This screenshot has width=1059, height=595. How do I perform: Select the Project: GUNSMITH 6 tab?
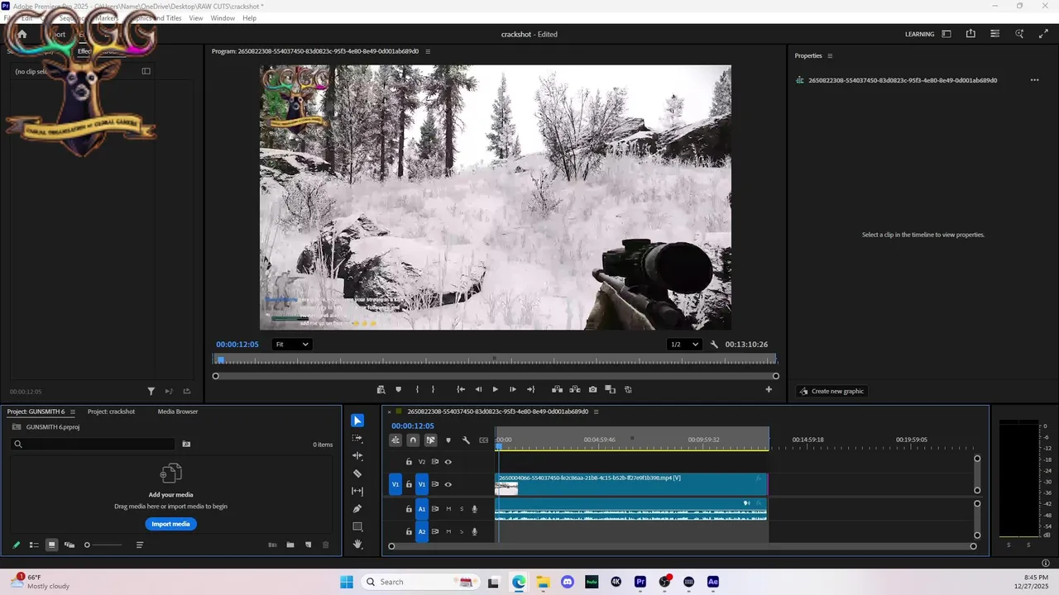pos(36,412)
